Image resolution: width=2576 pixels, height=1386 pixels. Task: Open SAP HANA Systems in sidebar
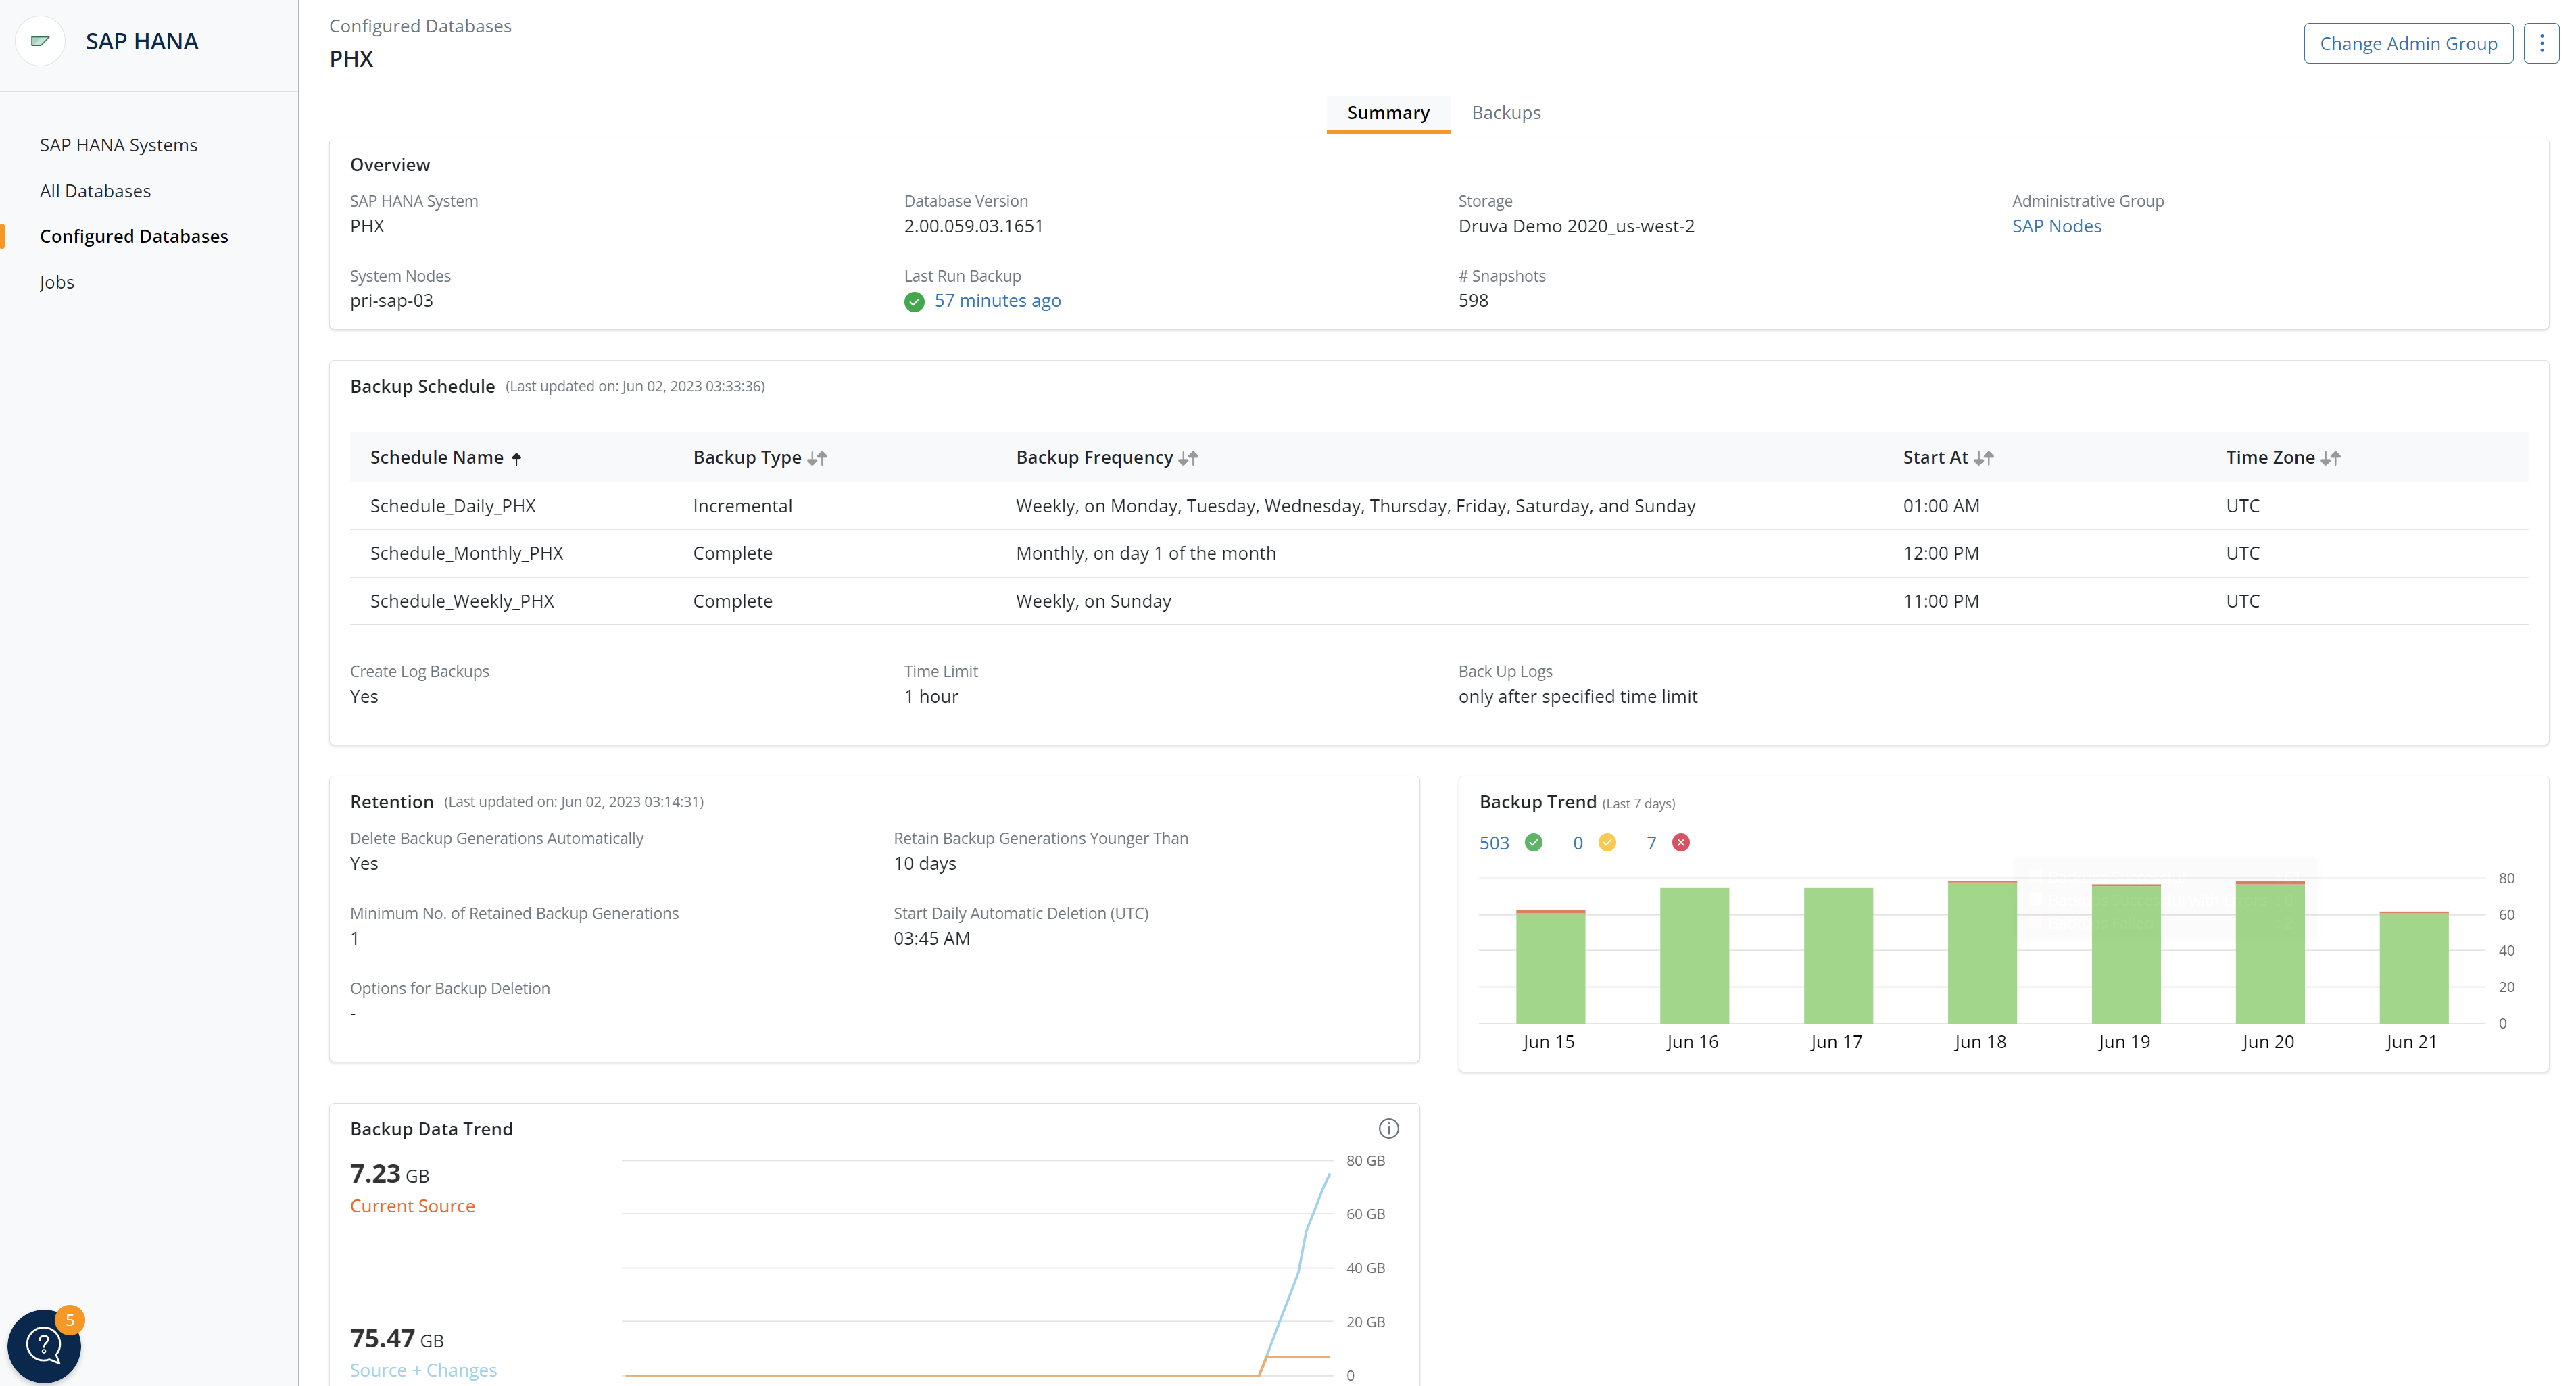118,145
